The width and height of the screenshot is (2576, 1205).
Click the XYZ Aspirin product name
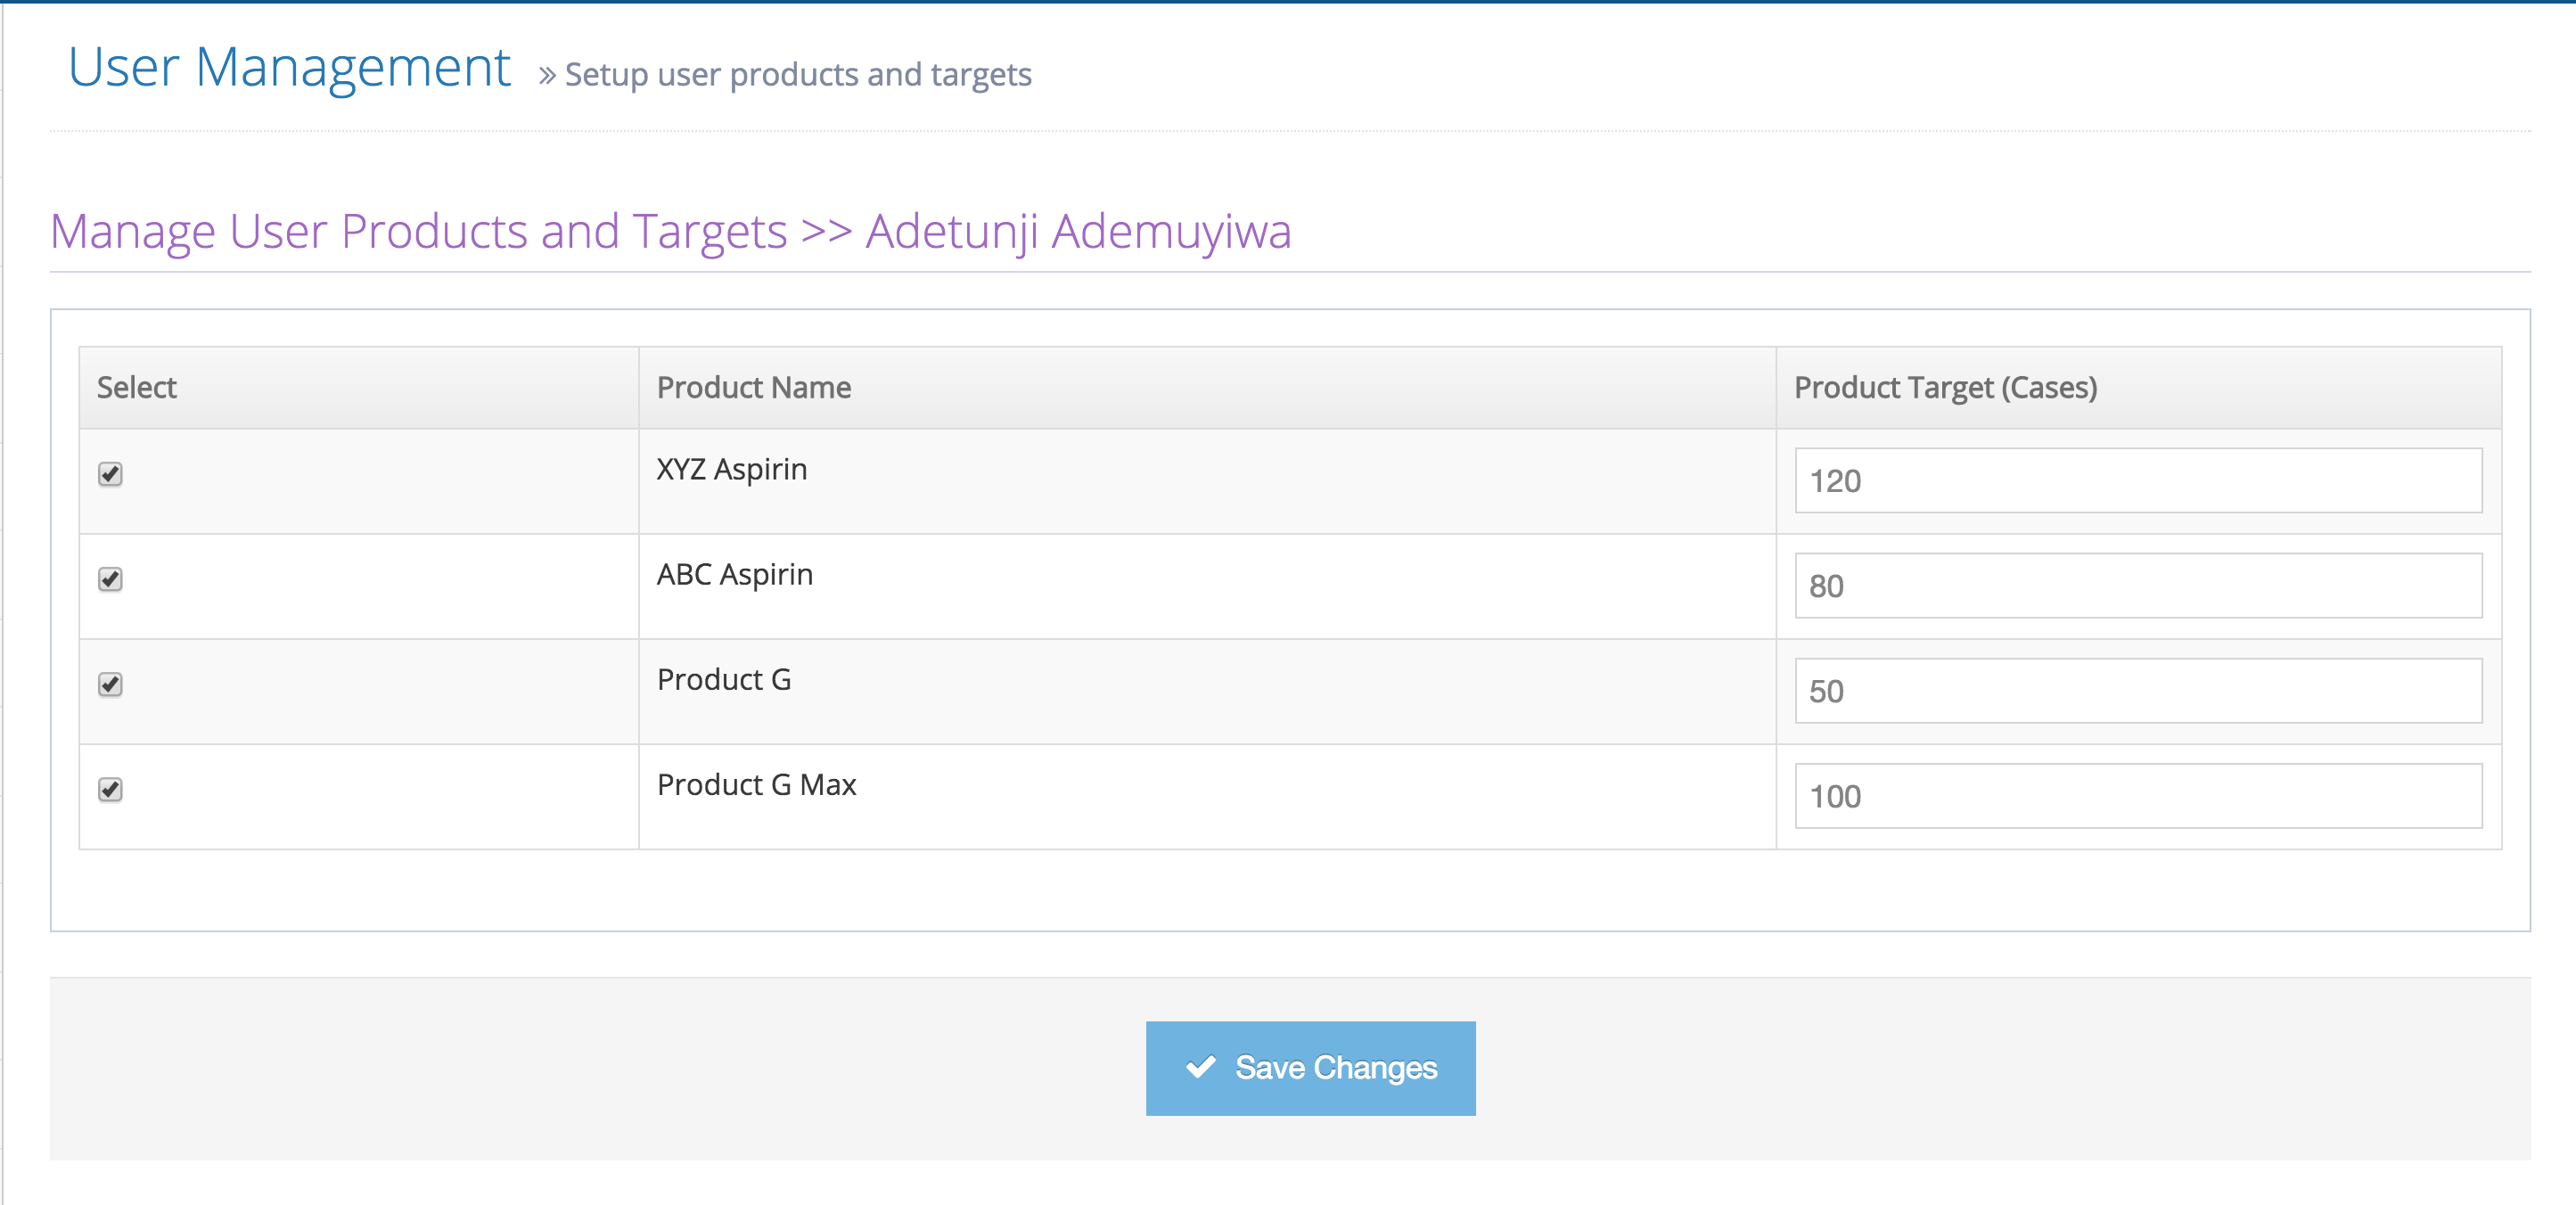731,469
